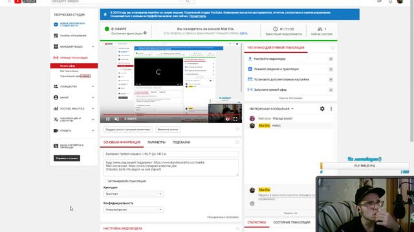Open chat settings gear icon
The image size is (414, 232).
[322, 109]
